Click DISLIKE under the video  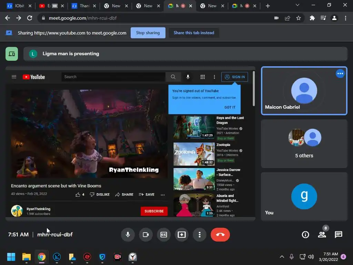100,195
